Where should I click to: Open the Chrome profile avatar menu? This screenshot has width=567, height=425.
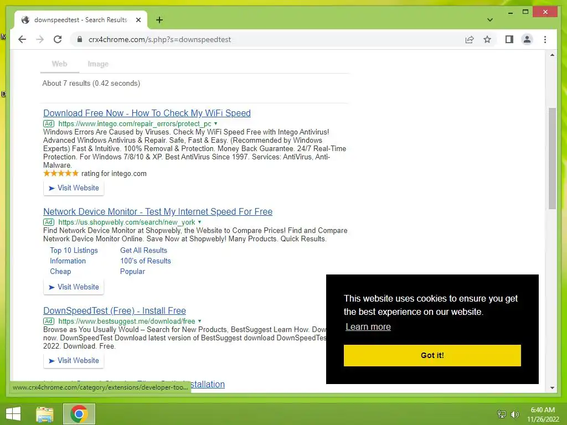click(527, 39)
